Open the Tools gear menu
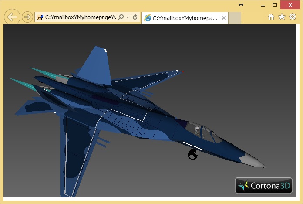 pos(293,17)
